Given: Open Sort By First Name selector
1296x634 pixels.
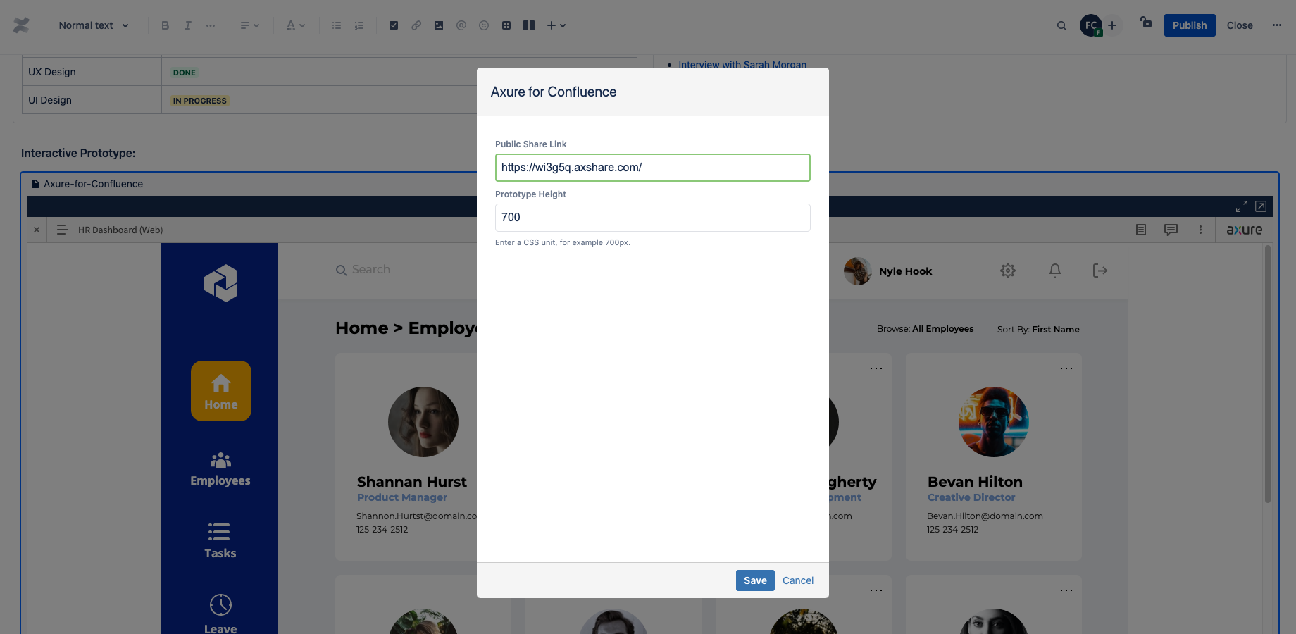Looking at the screenshot, I should (x=1038, y=330).
